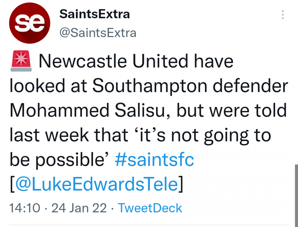Screen dimensions: 298x227
Task: Click the dark scrollbar on right edge
Action: click(296, 194)
